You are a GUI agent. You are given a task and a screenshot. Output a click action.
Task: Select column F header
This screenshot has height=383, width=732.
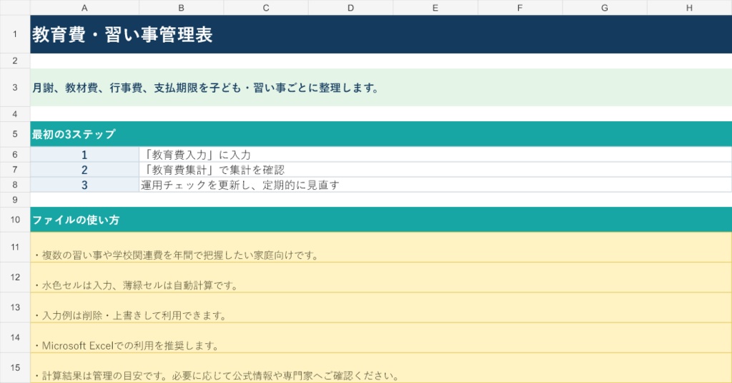[520, 7]
